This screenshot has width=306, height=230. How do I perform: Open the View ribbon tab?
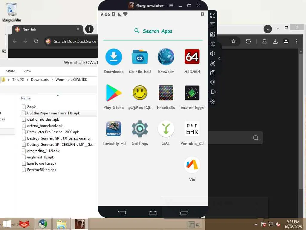pos(27,71)
